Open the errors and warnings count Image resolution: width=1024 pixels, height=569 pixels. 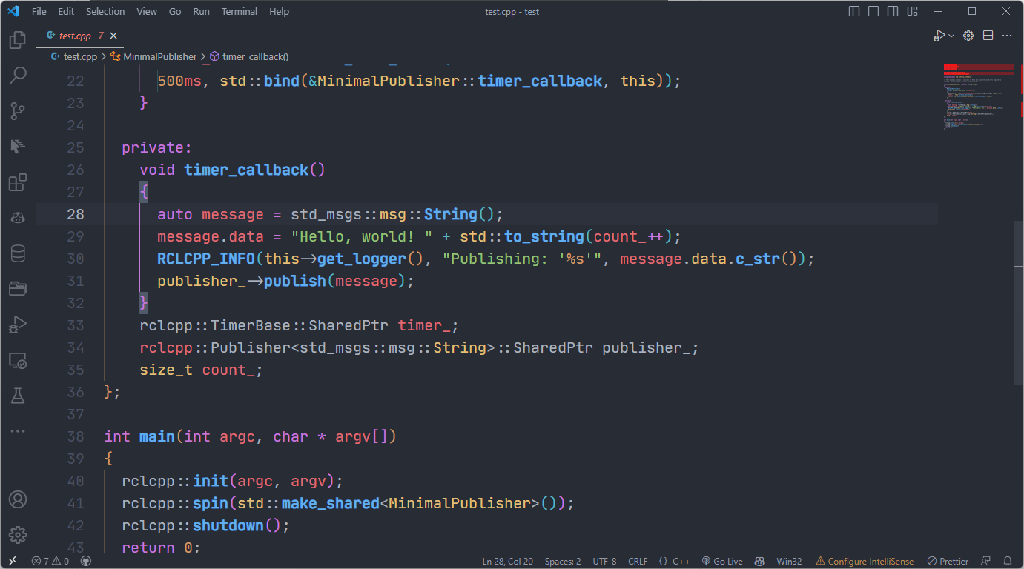point(50,561)
